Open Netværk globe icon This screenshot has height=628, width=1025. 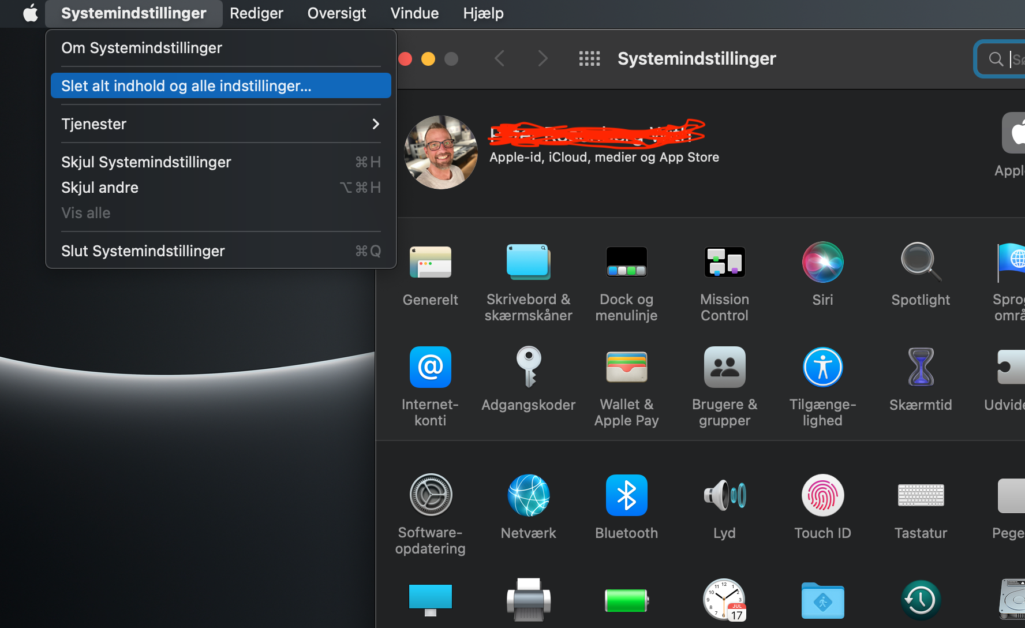(x=528, y=495)
